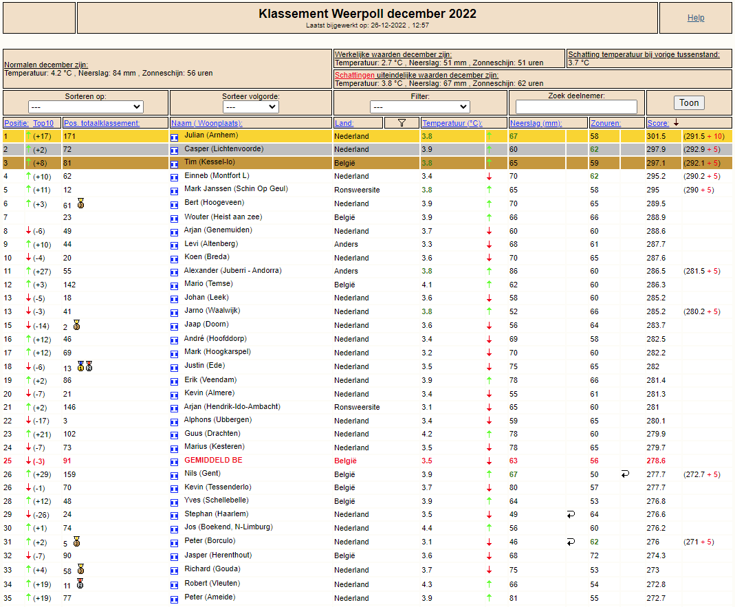Click the medal icon in Jaap (Doorn) row
The height and width of the screenshot is (607, 735).
(x=76, y=325)
